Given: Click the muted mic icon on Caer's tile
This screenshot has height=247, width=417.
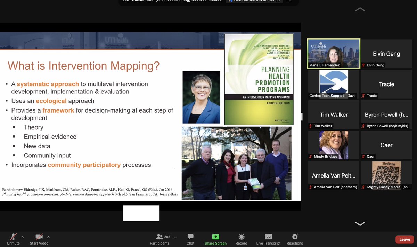Looking at the screenshot, I should coord(364,157).
